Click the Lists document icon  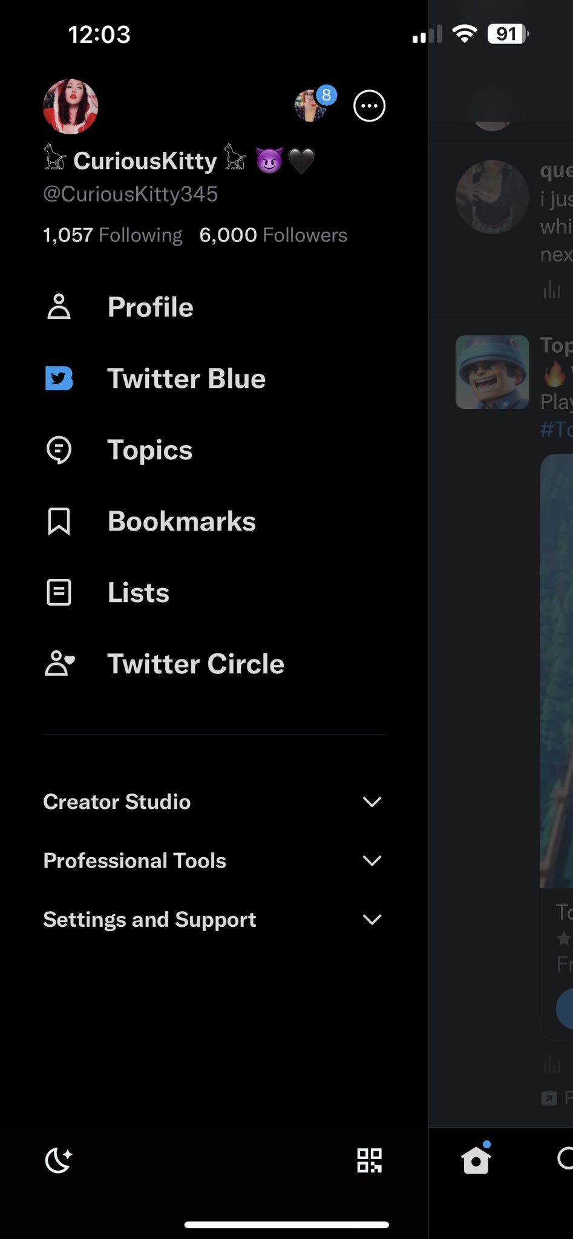click(x=59, y=592)
